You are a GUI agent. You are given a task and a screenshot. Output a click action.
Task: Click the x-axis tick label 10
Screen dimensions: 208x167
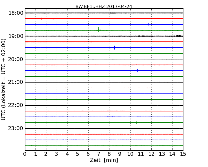click(130, 154)
